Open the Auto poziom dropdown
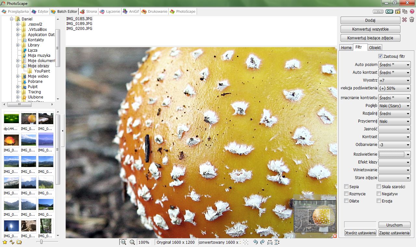This screenshot has width=416, height=247. (x=395, y=65)
